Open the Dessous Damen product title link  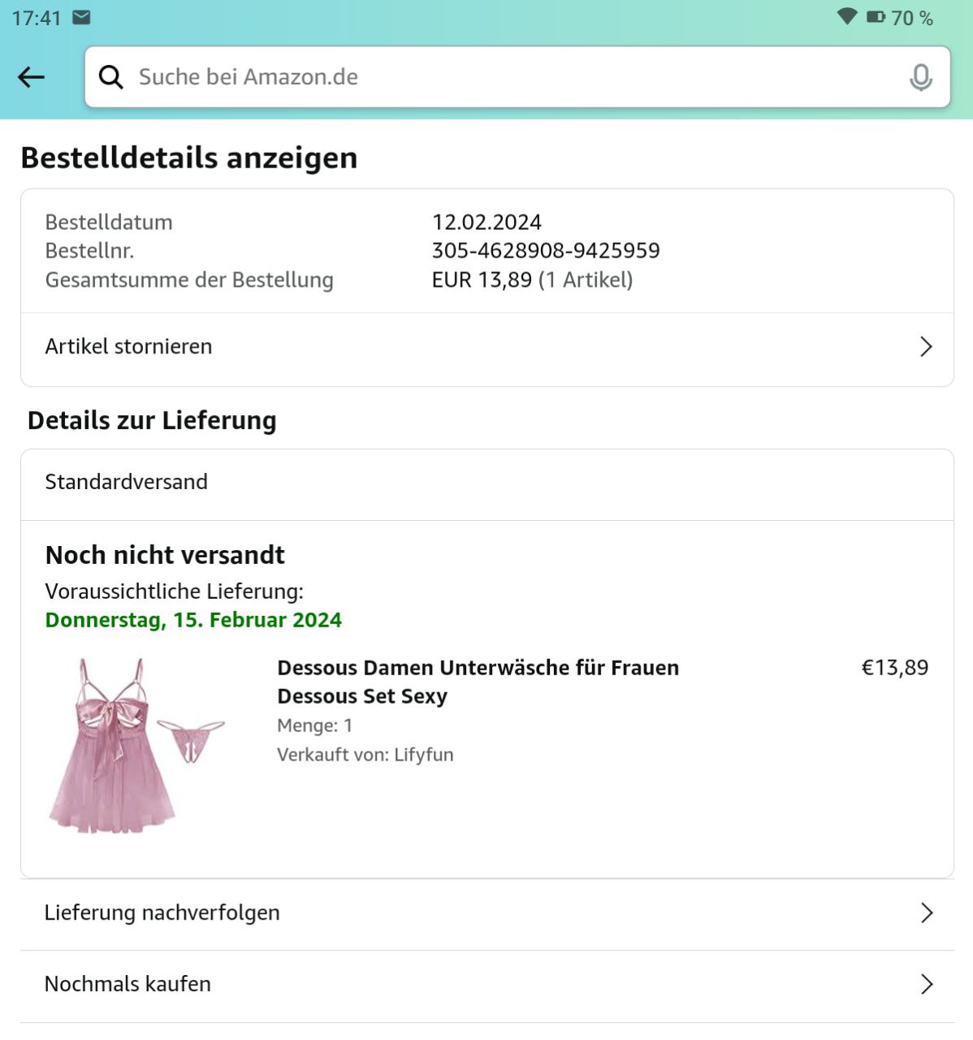click(478, 682)
